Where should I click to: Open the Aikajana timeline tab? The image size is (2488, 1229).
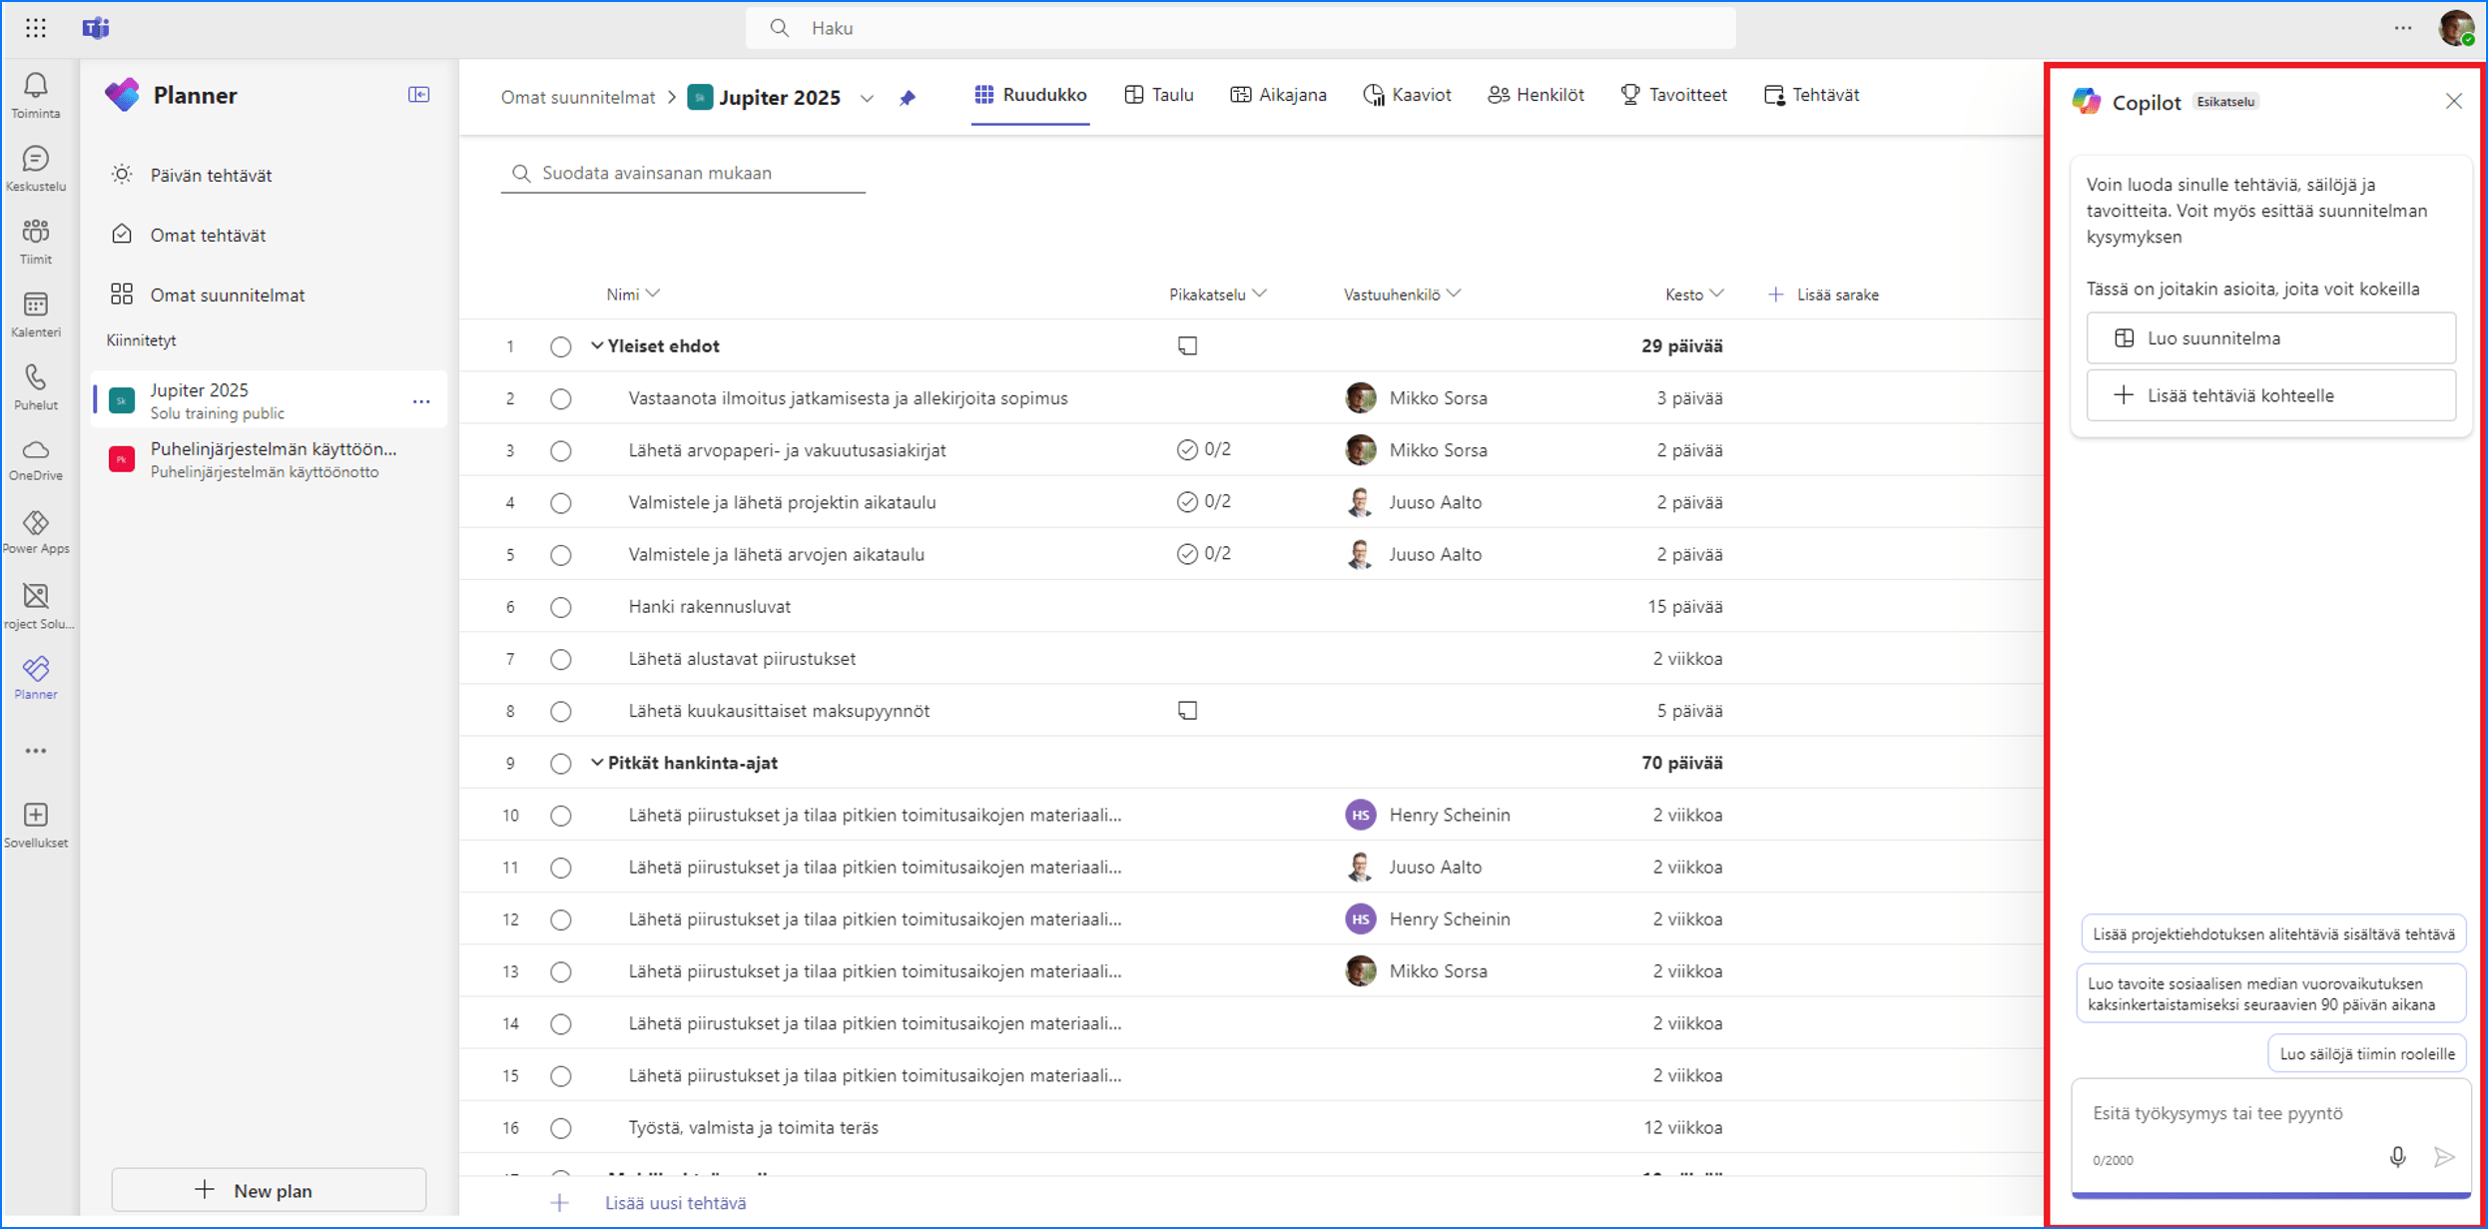point(1278,95)
